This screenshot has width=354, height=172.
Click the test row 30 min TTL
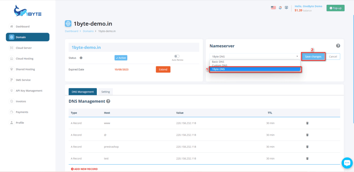click(270, 159)
